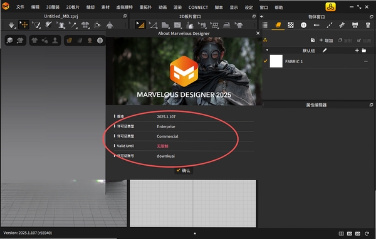Open the Scene list tab icon
Viewport: 376px width, 239px height.
coord(265,25)
